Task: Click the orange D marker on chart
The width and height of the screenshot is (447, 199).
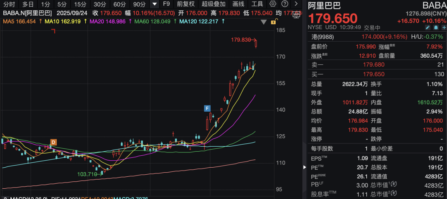Action: tap(53, 142)
